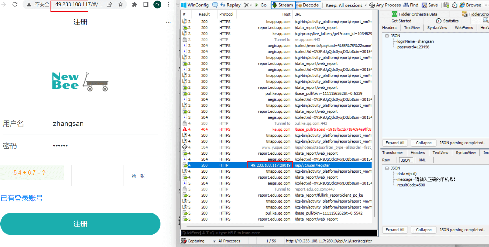Click the timer clock toolbar icon
The image size is (489, 247).
click(455, 5)
